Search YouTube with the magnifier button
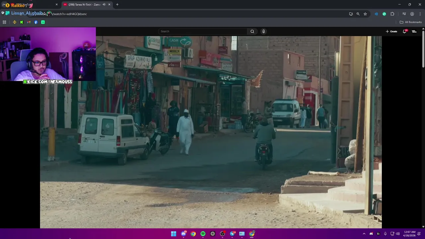This screenshot has width=425, height=239. click(x=252, y=32)
